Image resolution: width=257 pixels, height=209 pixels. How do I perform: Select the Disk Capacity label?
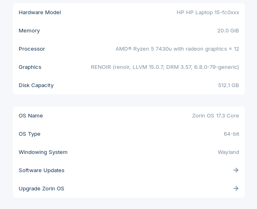click(36, 85)
